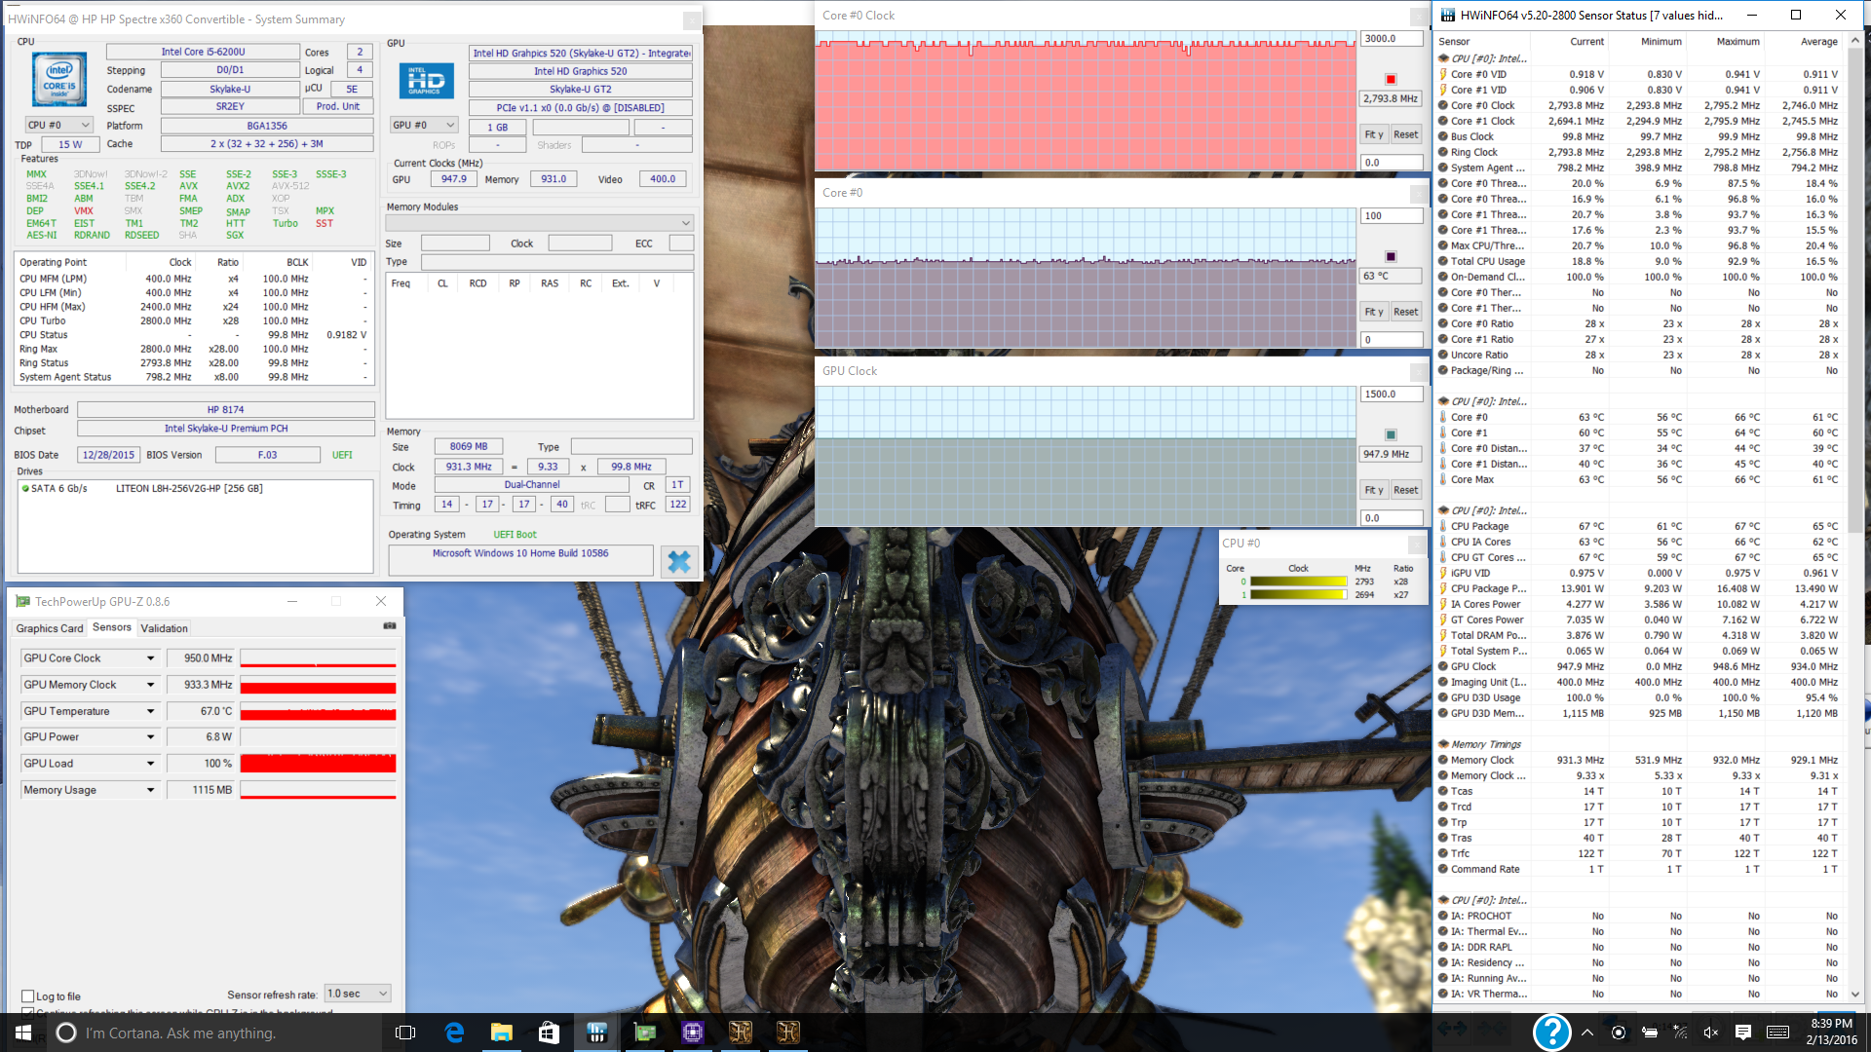Click the Sensor Status vertical scrollbar

1854,516
